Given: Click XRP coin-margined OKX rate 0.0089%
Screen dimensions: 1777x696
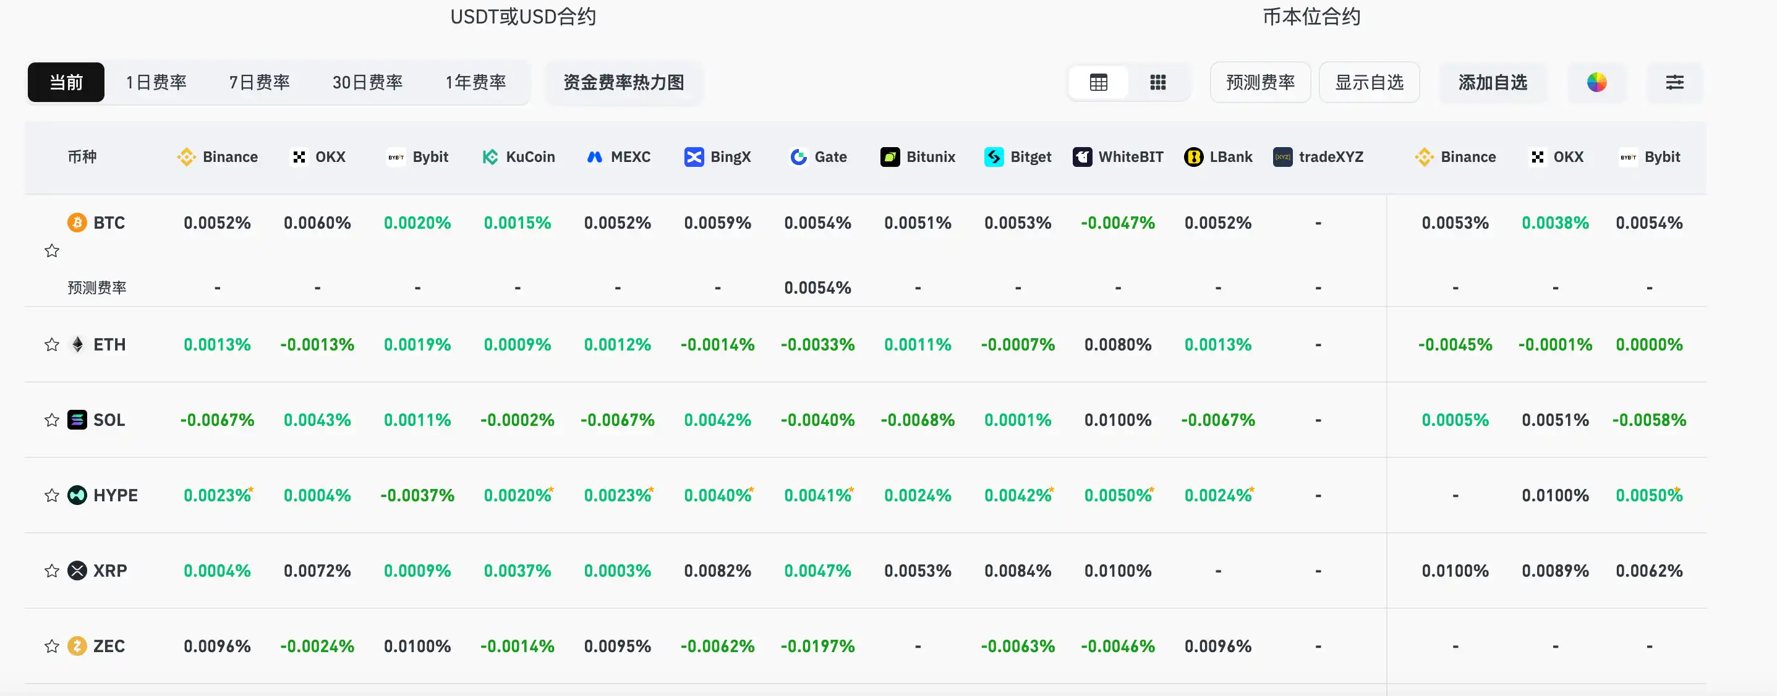Looking at the screenshot, I should pos(1555,571).
